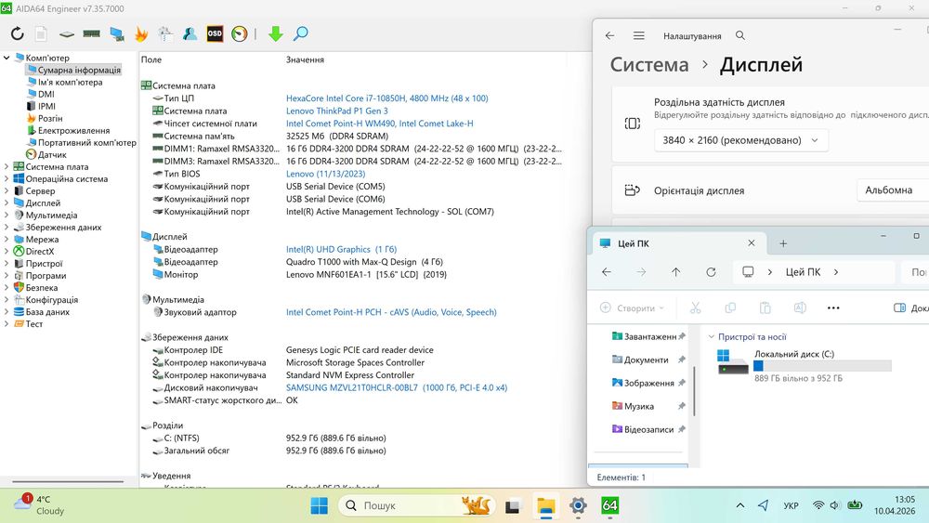This screenshot has width=929, height=523.
Task: Click the Explorer navigation pane scrollbar
Action: pos(694,390)
